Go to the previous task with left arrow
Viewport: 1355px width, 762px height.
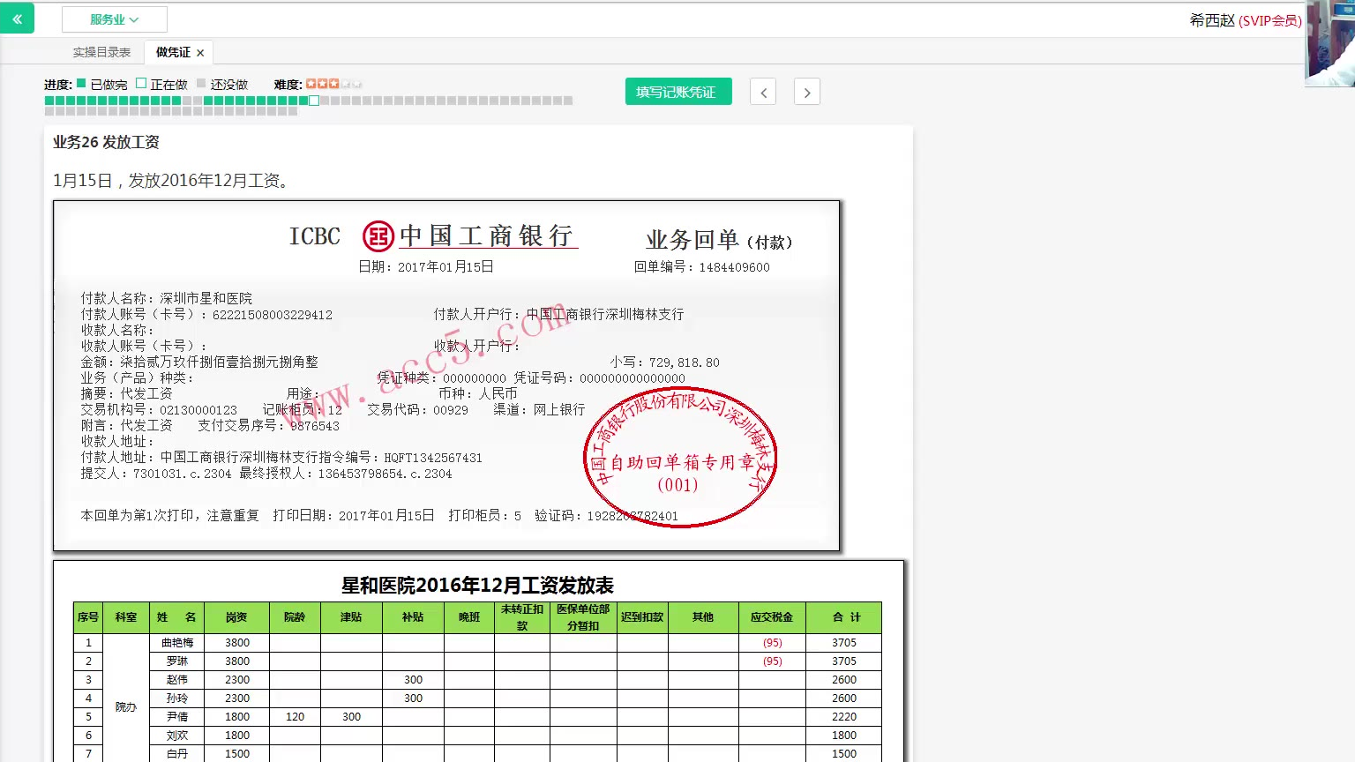[x=763, y=92]
